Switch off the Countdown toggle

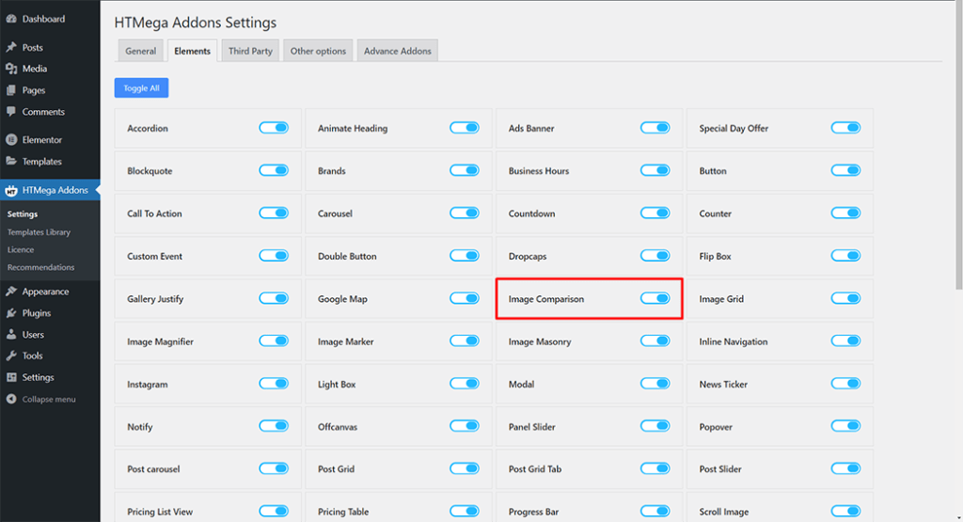tap(655, 214)
